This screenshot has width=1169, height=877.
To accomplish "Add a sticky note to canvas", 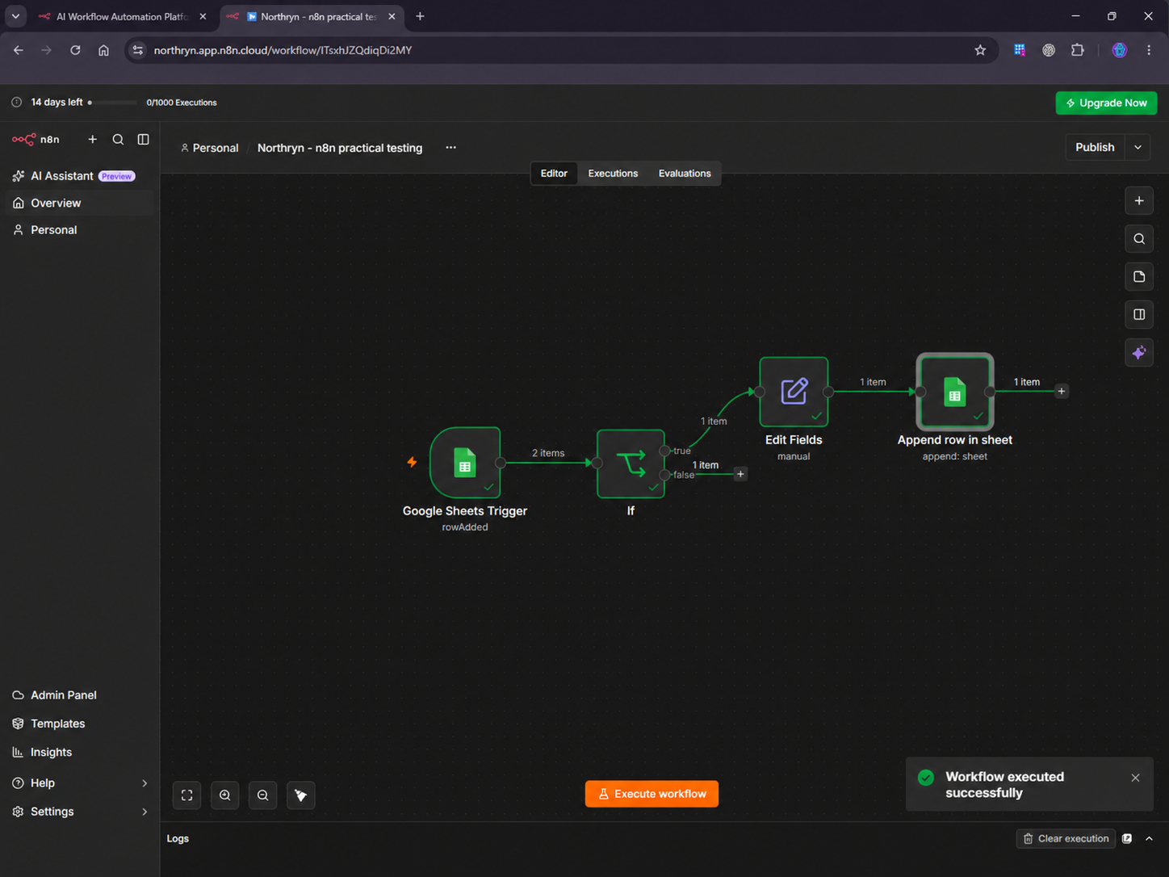I will click(x=1139, y=277).
